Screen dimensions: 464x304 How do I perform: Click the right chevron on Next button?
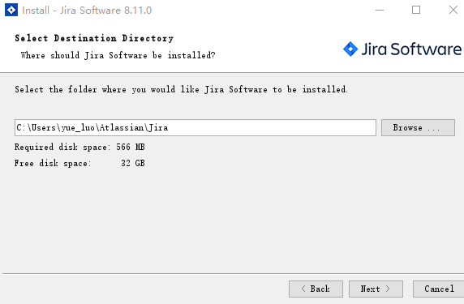click(x=388, y=289)
